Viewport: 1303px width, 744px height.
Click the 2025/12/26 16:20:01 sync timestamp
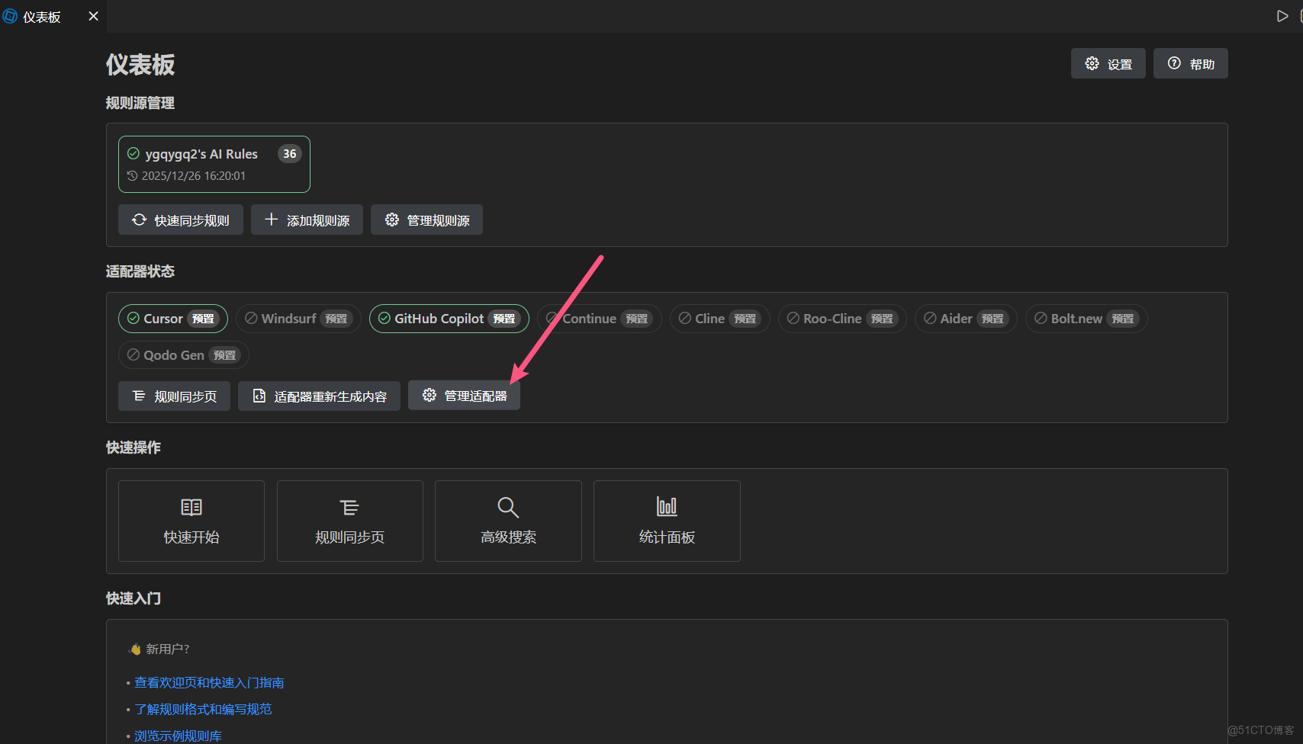point(194,176)
